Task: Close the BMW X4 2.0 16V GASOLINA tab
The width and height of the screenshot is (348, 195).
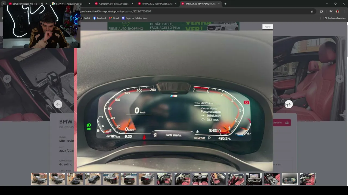Action: coord(219,4)
